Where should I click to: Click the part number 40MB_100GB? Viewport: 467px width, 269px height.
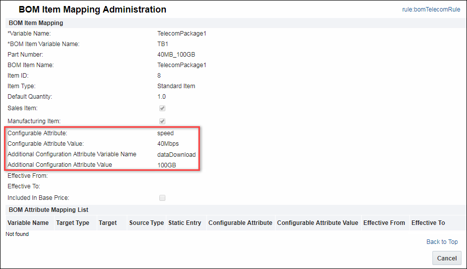176,55
